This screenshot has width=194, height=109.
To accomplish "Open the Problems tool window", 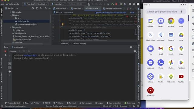I will [58, 103].
